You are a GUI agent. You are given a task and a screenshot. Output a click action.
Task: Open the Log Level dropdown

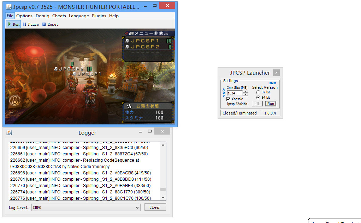pyautogui.click(x=86, y=207)
